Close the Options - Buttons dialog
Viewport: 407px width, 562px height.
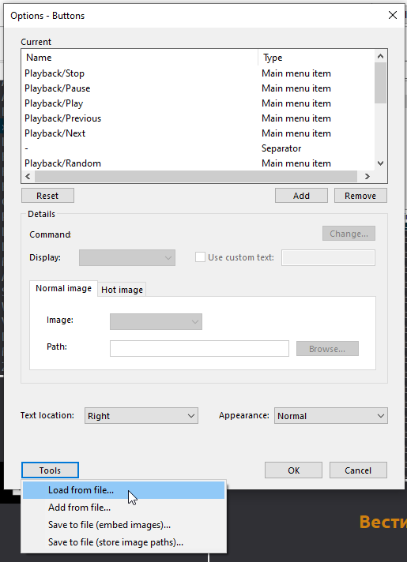click(393, 15)
